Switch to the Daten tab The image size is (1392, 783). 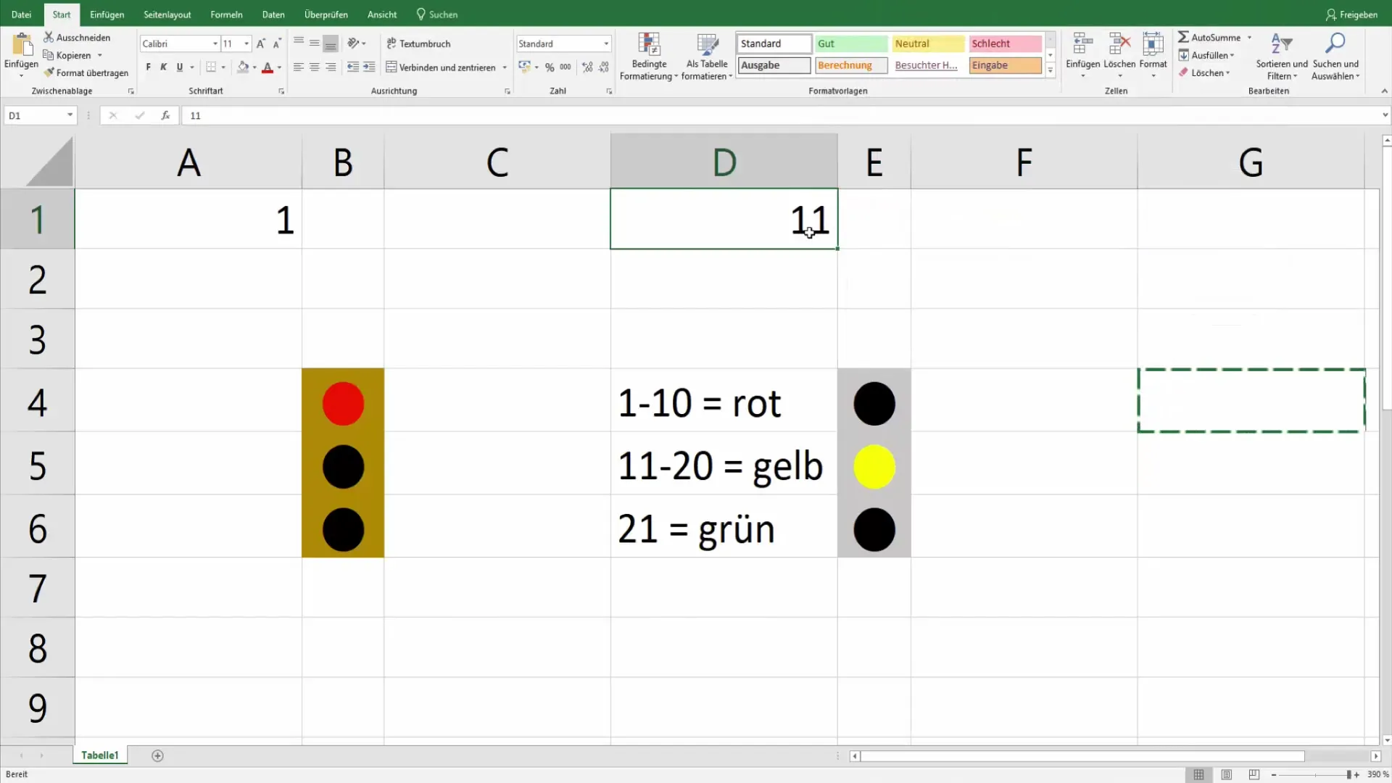point(273,14)
